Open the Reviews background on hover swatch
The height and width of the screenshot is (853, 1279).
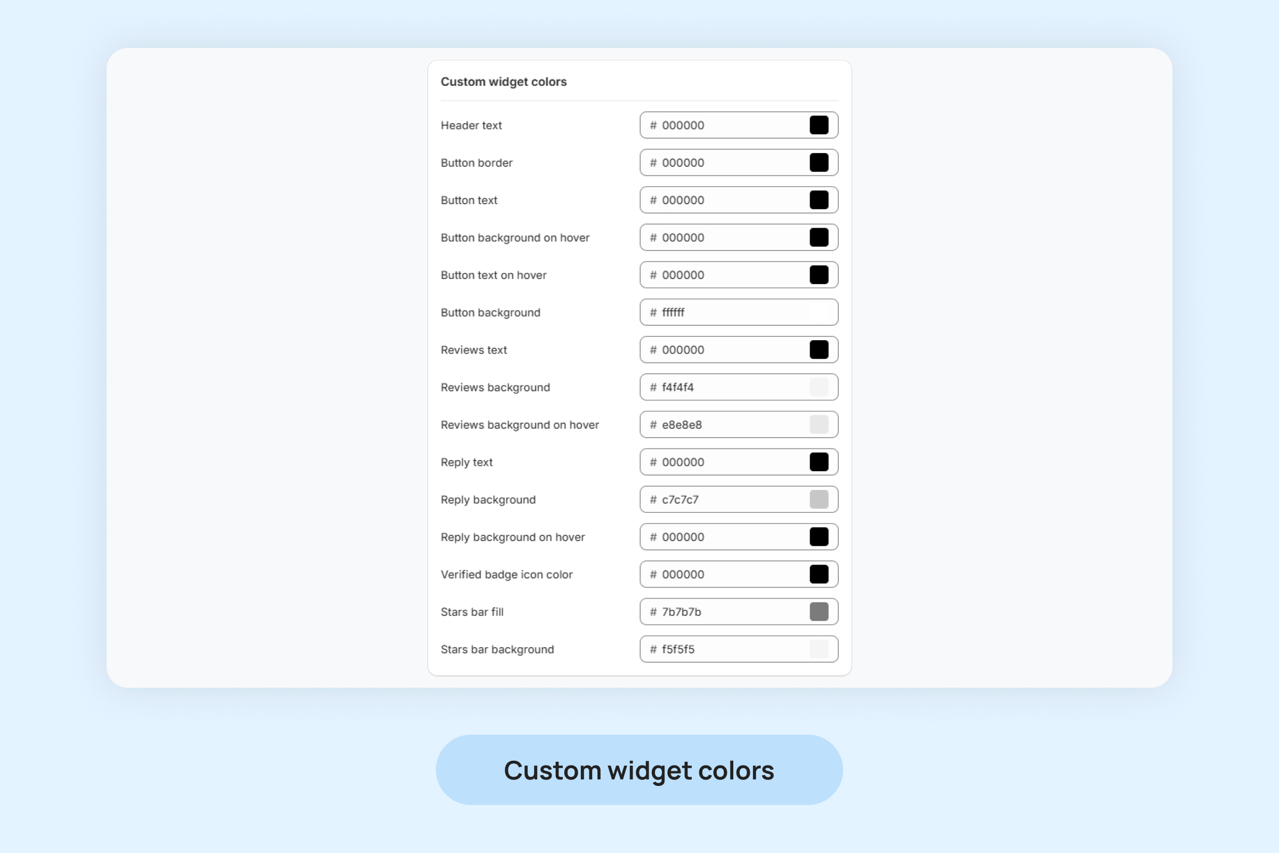(x=819, y=425)
